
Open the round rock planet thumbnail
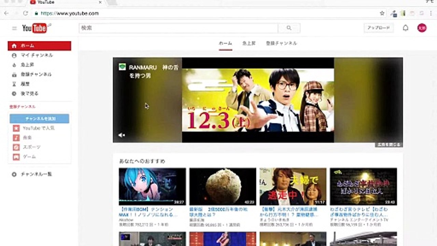(223, 187)
